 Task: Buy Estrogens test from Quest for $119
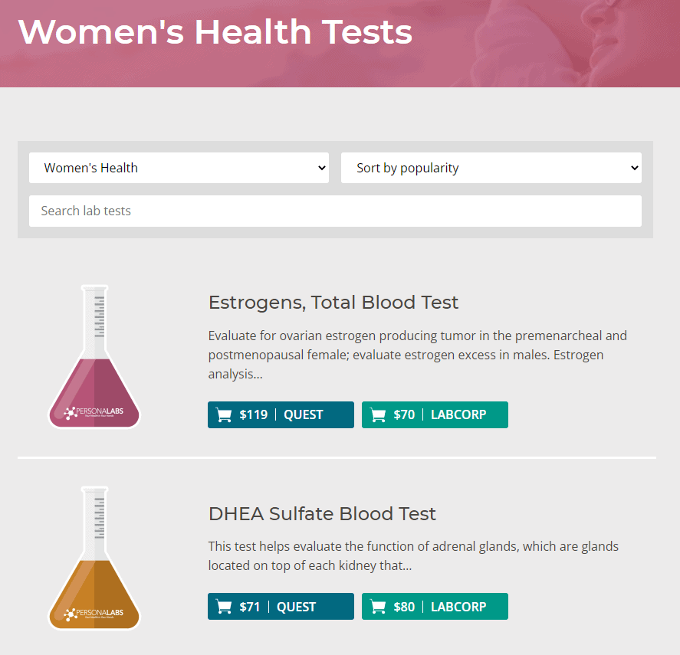coord(281,415)
